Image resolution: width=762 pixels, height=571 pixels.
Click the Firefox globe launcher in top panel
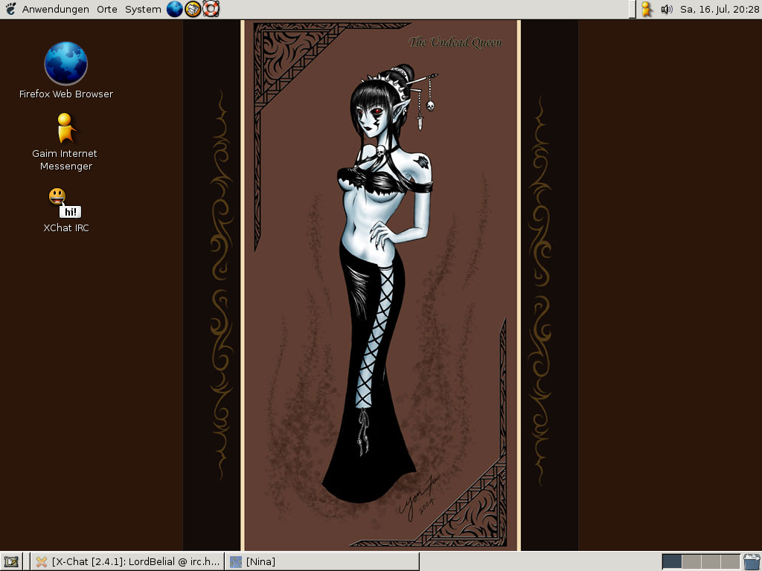click(x=175, y=9)
